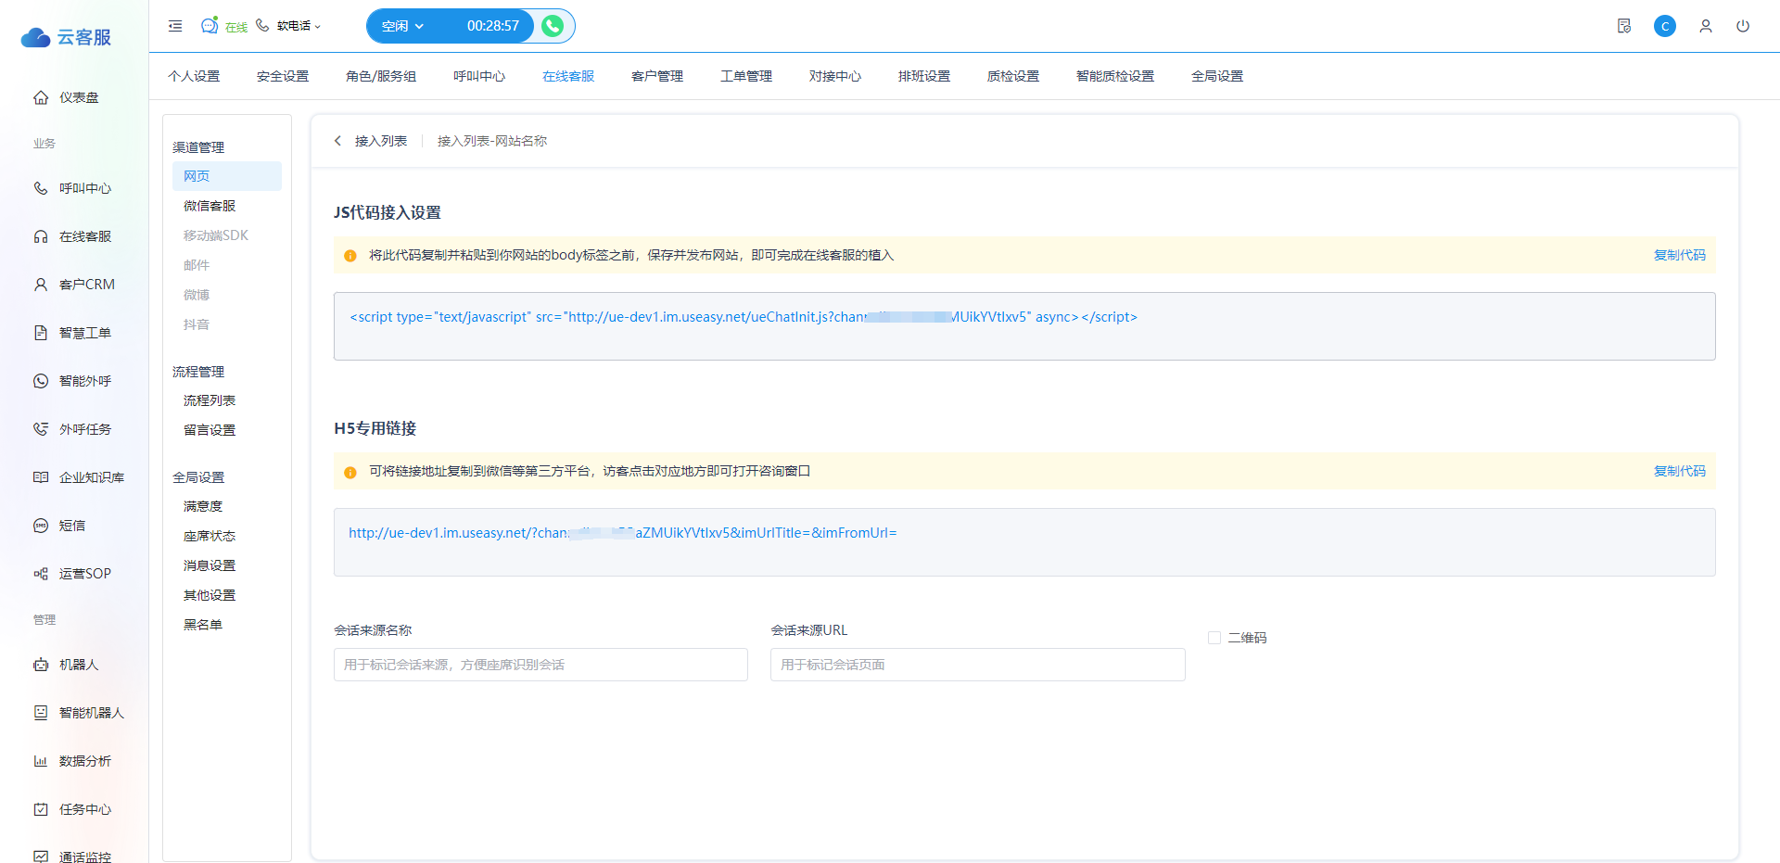Switch to 全局设置 top tab
This screenshot has width=1780, height=863.
(1217, 76)
